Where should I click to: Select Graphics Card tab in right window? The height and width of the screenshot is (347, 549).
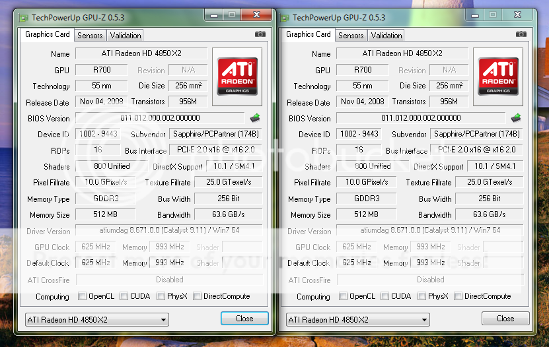click(308, 34)
